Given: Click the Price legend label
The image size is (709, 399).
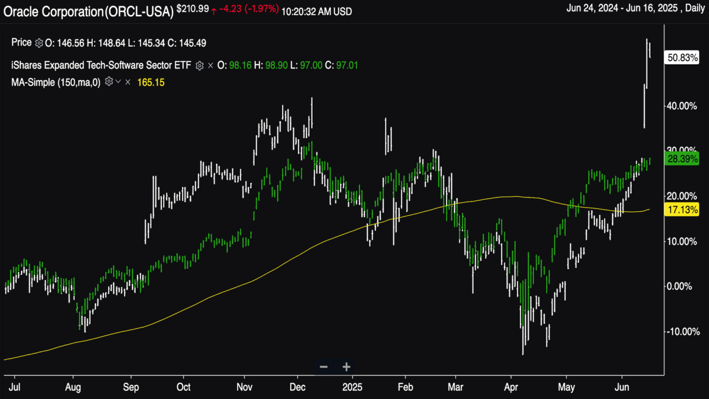Looking at the screenshot, I should tap(22, 43).
